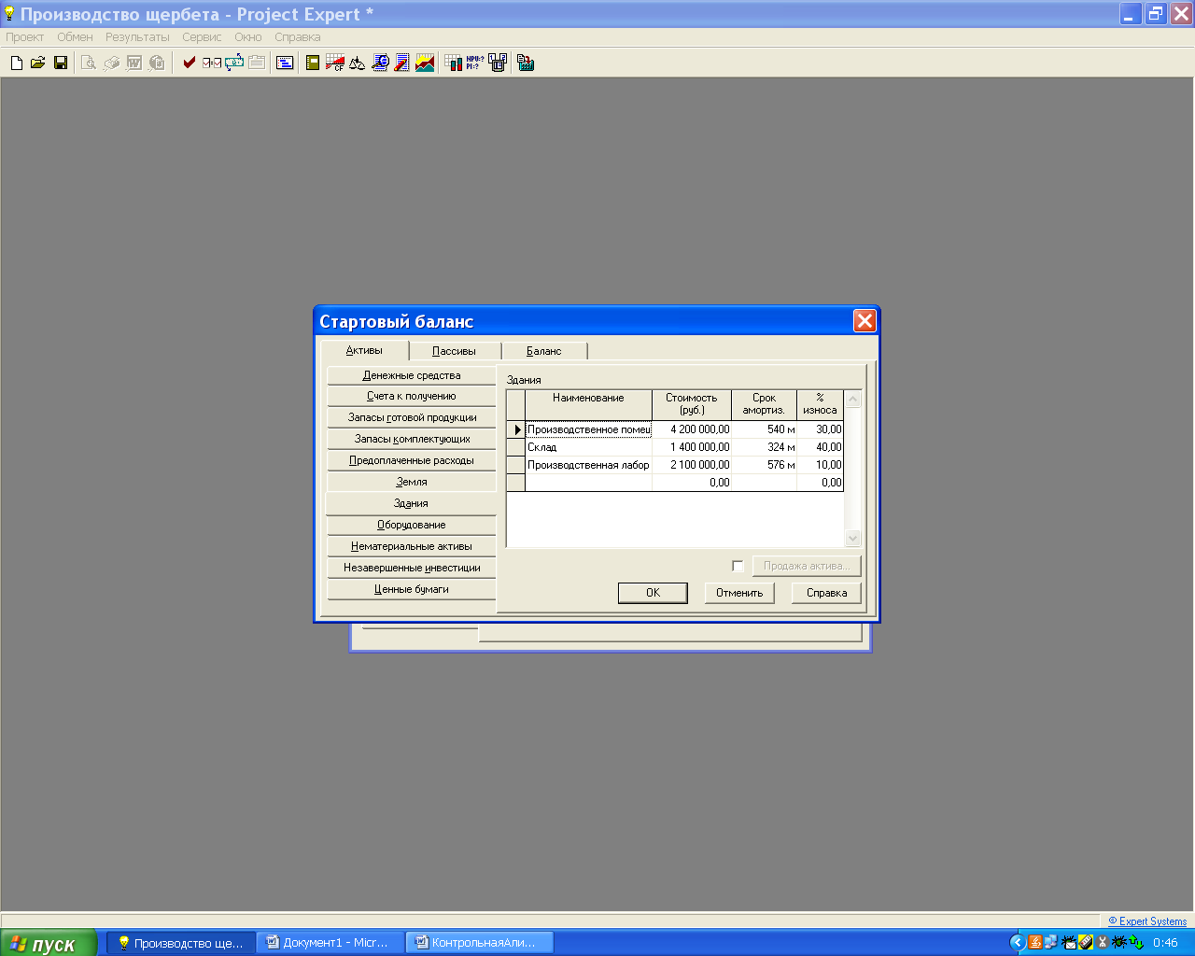This screenshot has width=1195, height=956.
Task: Switch to the Пассивы tab
Action: pyautogui.click(x=455, y=351)
